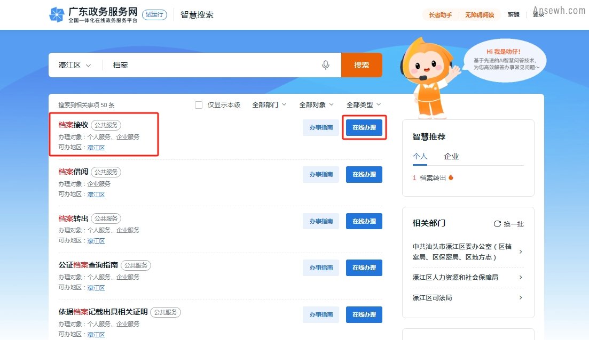Viewport: 589px width, 340px height.
Task: Expand the 濠江区 region dropdown
Action: 75,65
